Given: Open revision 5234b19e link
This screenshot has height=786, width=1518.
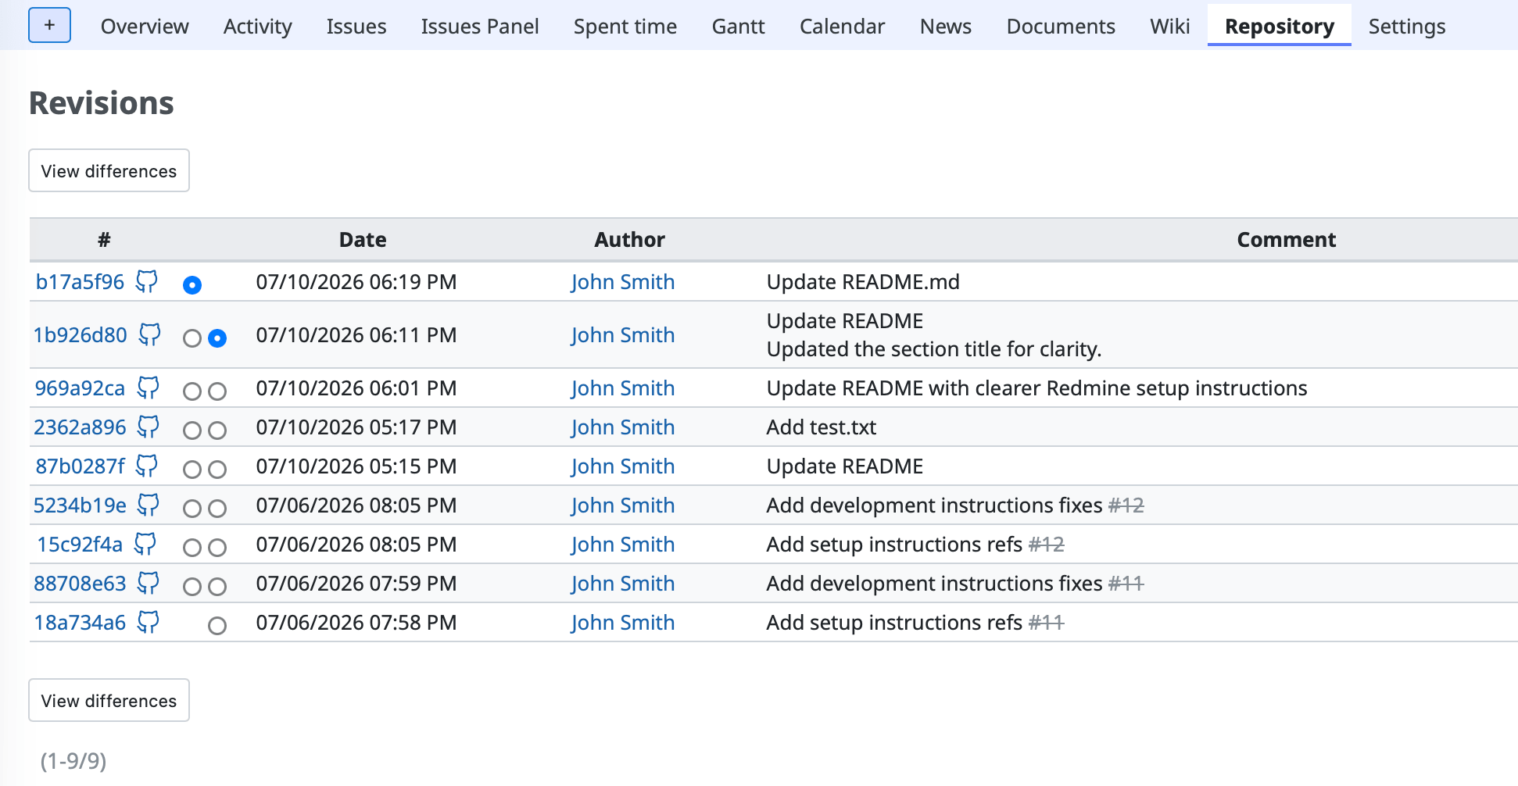Looking at the screenshot, I should point(80,505).
